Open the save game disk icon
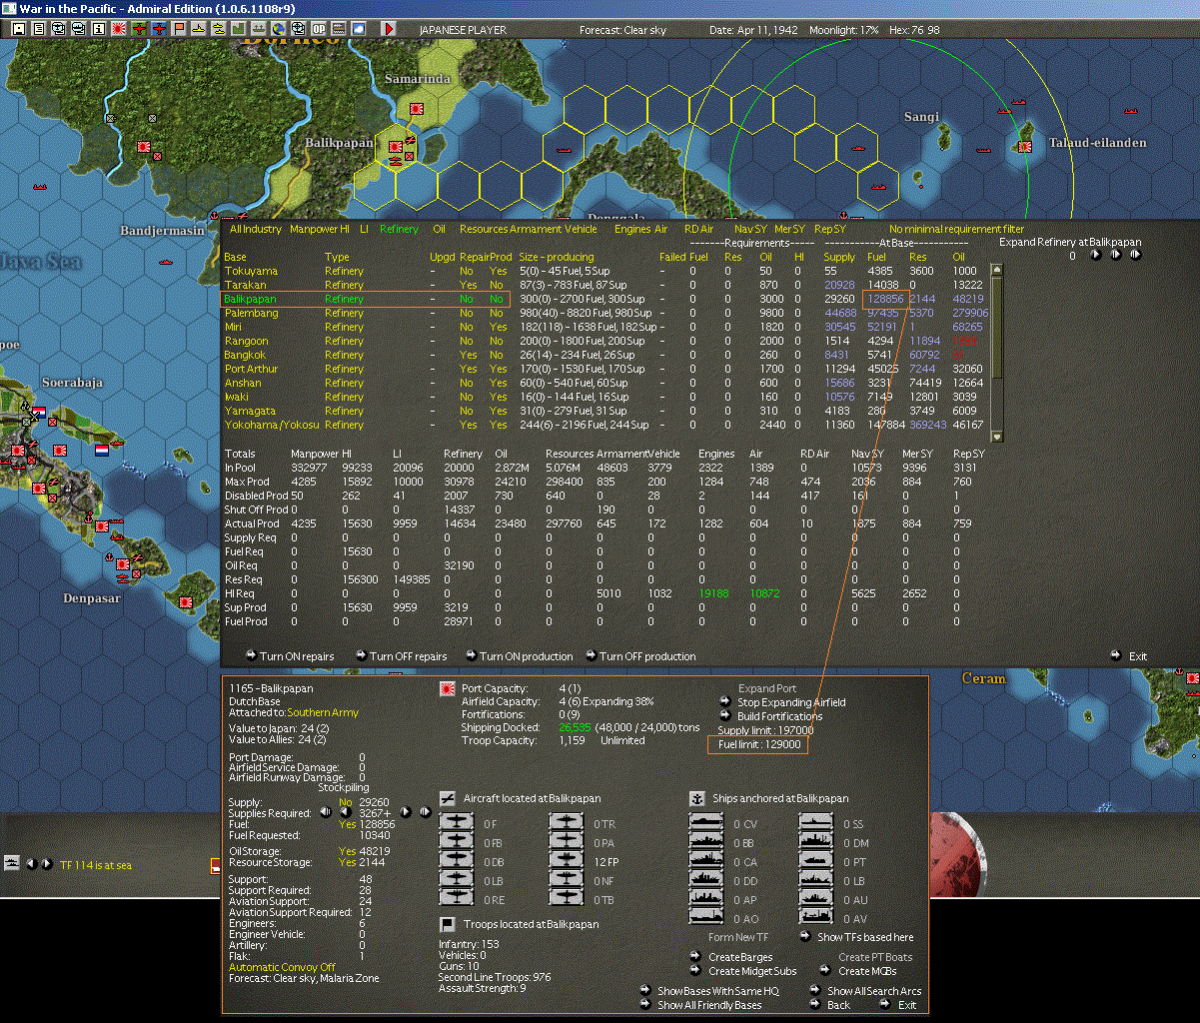Image resolution: width=1200 pixels, height=1023 pixels. (x=19, y=29)
